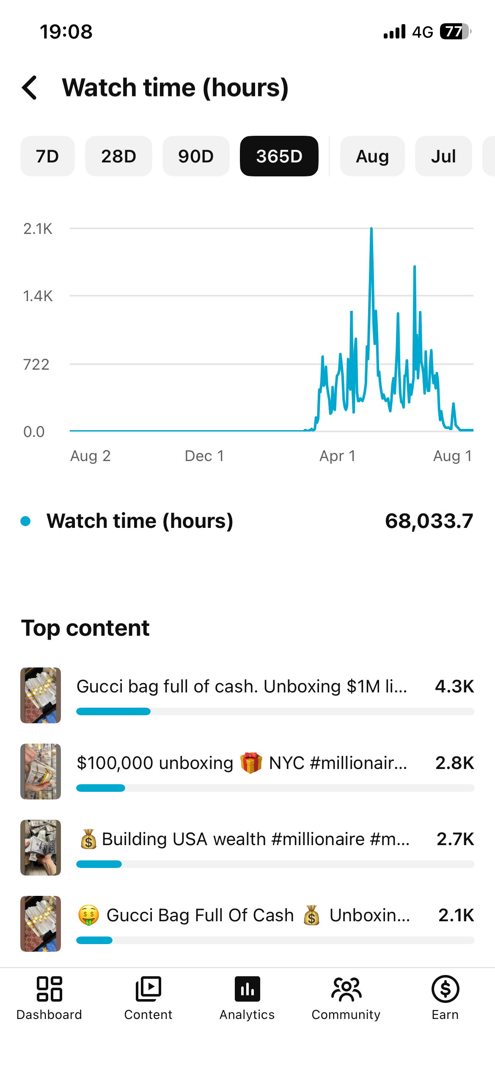The image size is (495, 1071).
Task: Switch to the Jul month filter
Action: [443, 156]
